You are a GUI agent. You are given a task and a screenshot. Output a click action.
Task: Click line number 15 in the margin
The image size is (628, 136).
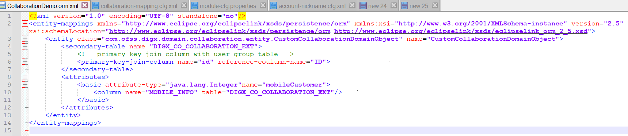pyautogui.click(x=7, y=131)
